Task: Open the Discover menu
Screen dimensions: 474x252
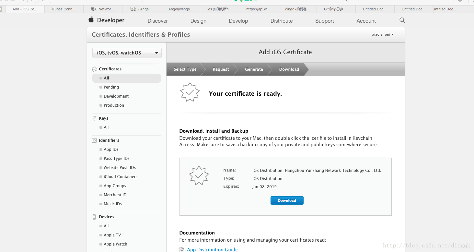Action: pos(158,21)
